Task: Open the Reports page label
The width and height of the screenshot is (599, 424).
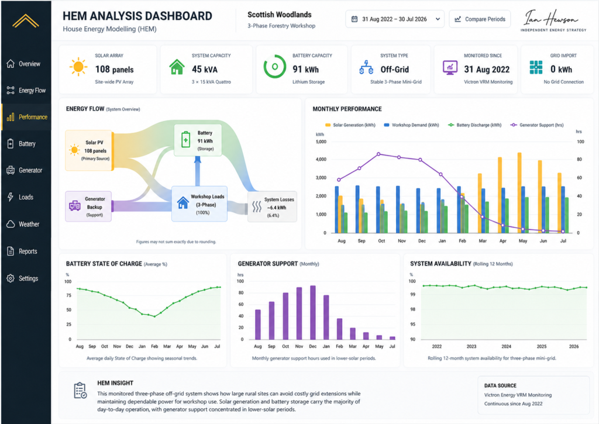Action: pyautogui.click(x=28, y=251)
